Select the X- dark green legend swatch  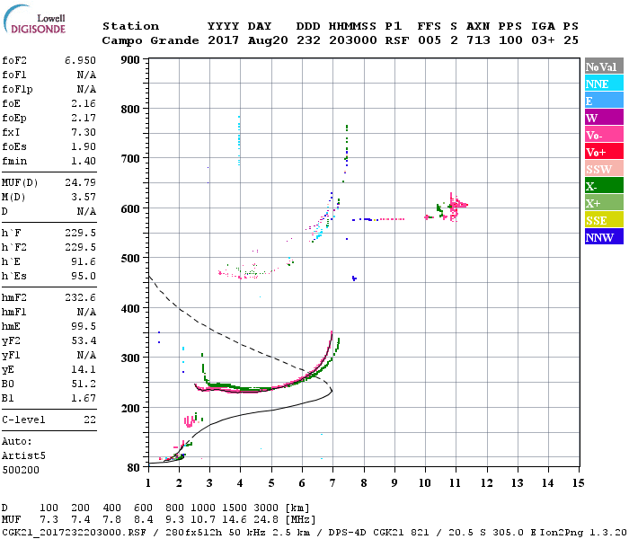tap(604, 186)
